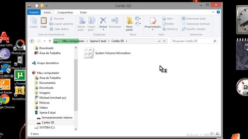The width and height of the screenshot is (248, 139).
Task: Open the Help question mark icon
Action: (x=218, y=12)
